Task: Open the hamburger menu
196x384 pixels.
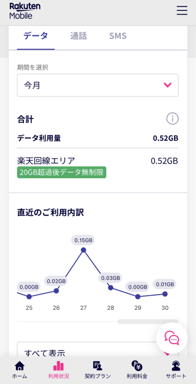Action: click(x=182, y=10)
